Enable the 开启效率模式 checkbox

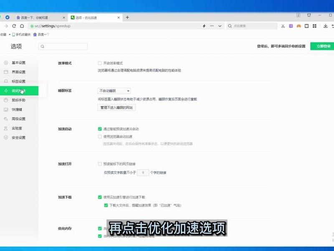coord(100,63)
